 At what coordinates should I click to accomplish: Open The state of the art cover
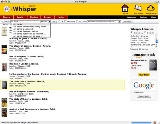pos(4,102)
